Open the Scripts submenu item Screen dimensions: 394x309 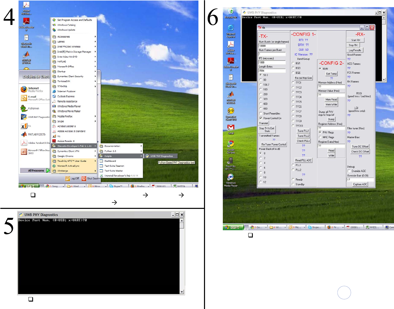tap(121, 156)
